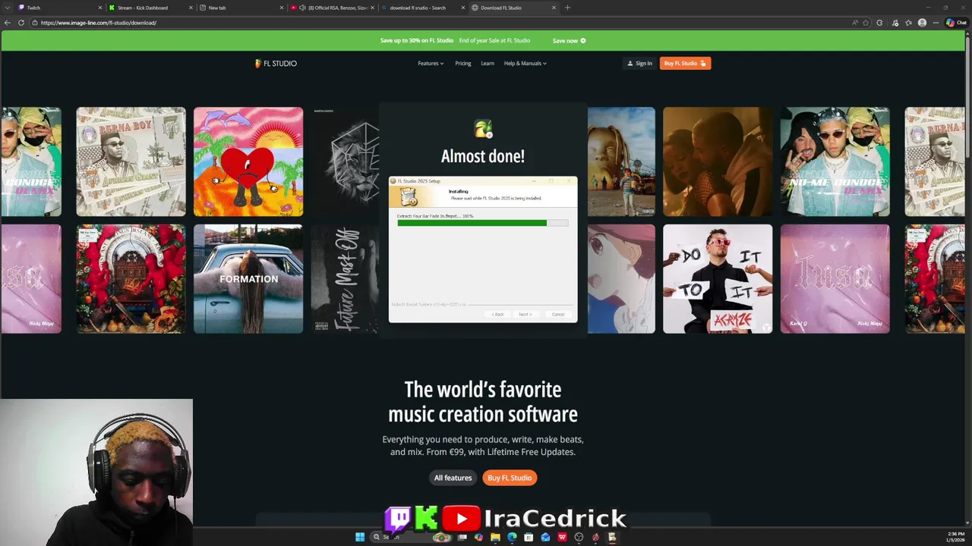
Task: Click the browser back arrow
Action: [x=8, y=23]
